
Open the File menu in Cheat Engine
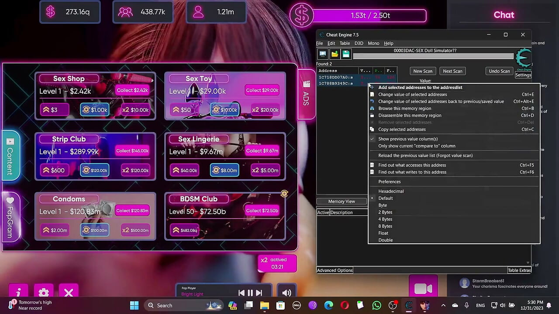[320, 43]
